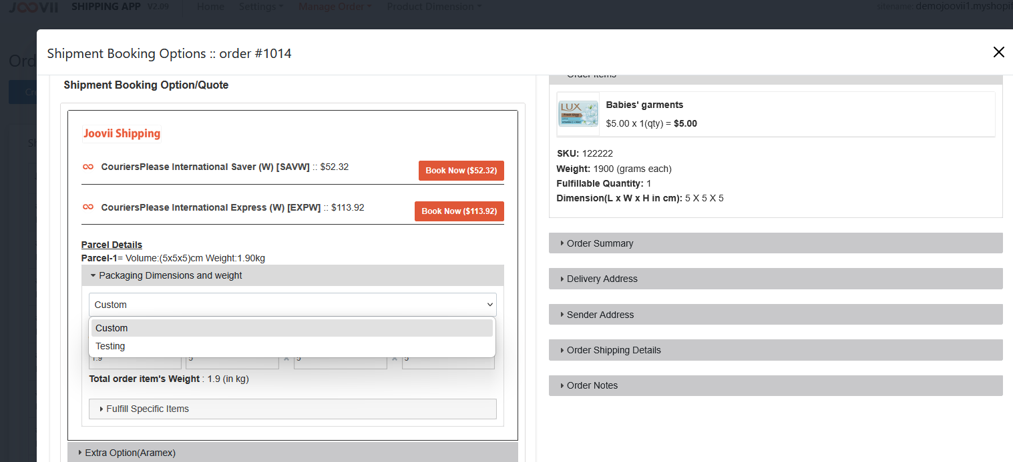This screenshot has width=1013, height=462.
Task: Open Manage Order menu in navigation
Action: pos(335,7)
